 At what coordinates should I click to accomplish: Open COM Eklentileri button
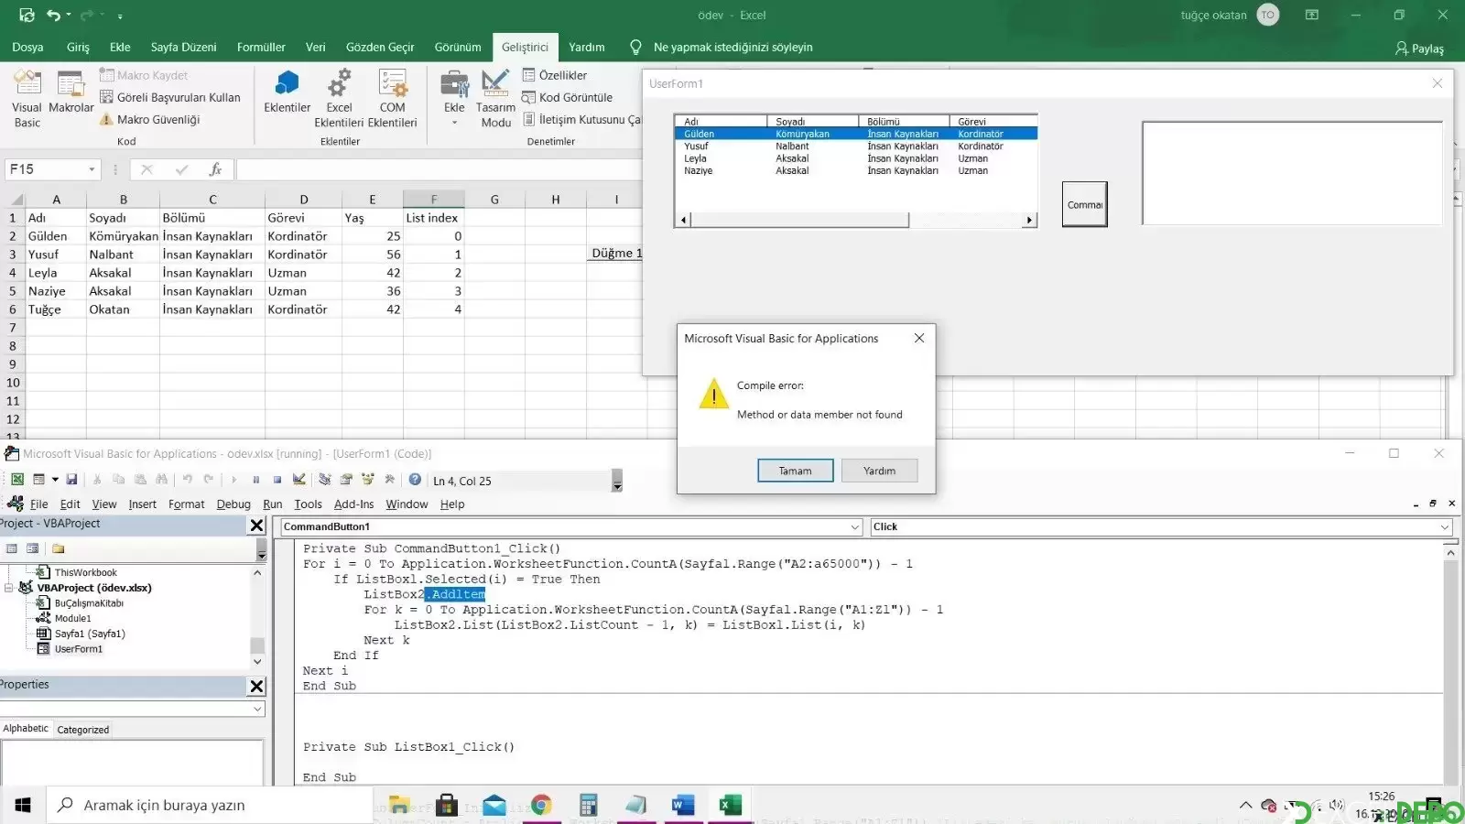392,99
